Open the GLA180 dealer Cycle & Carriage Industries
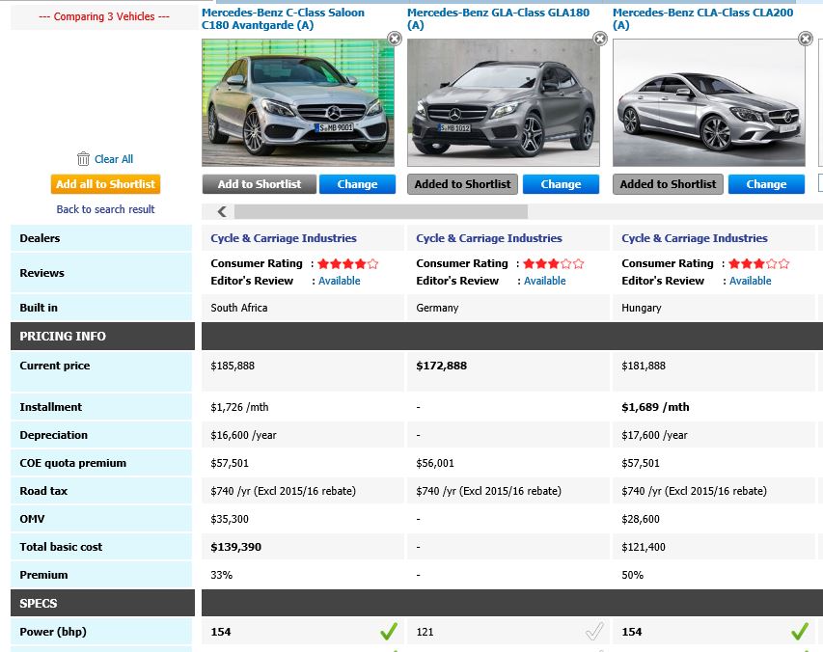823x652 pixels. pos(489,238)
